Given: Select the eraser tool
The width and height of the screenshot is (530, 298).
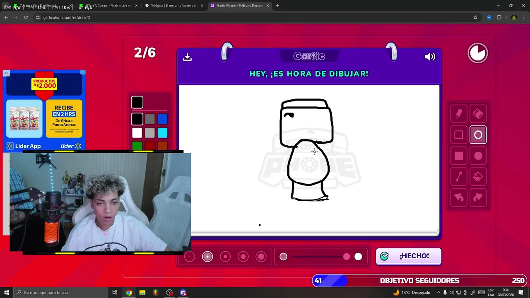Looking at the screenshot, I should pyautogui.click(x=478, y=114).
